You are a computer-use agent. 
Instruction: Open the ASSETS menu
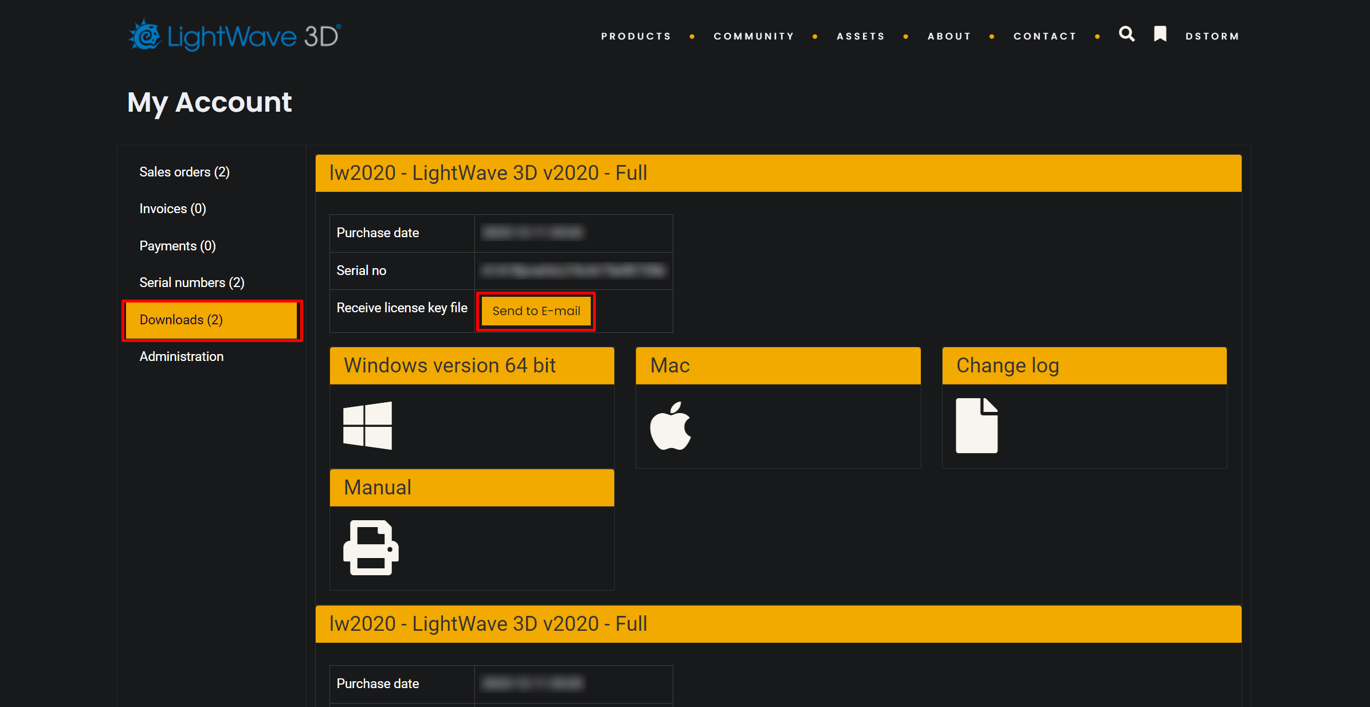click(x=861, y=36)
